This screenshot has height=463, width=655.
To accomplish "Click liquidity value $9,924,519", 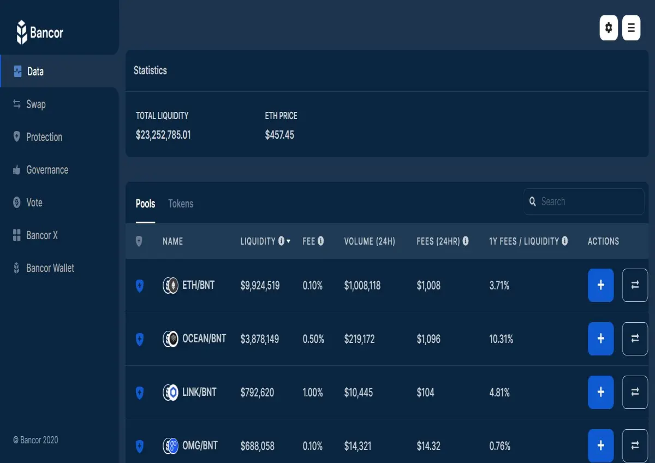I will pyautogui.click(x=260, y=286).
